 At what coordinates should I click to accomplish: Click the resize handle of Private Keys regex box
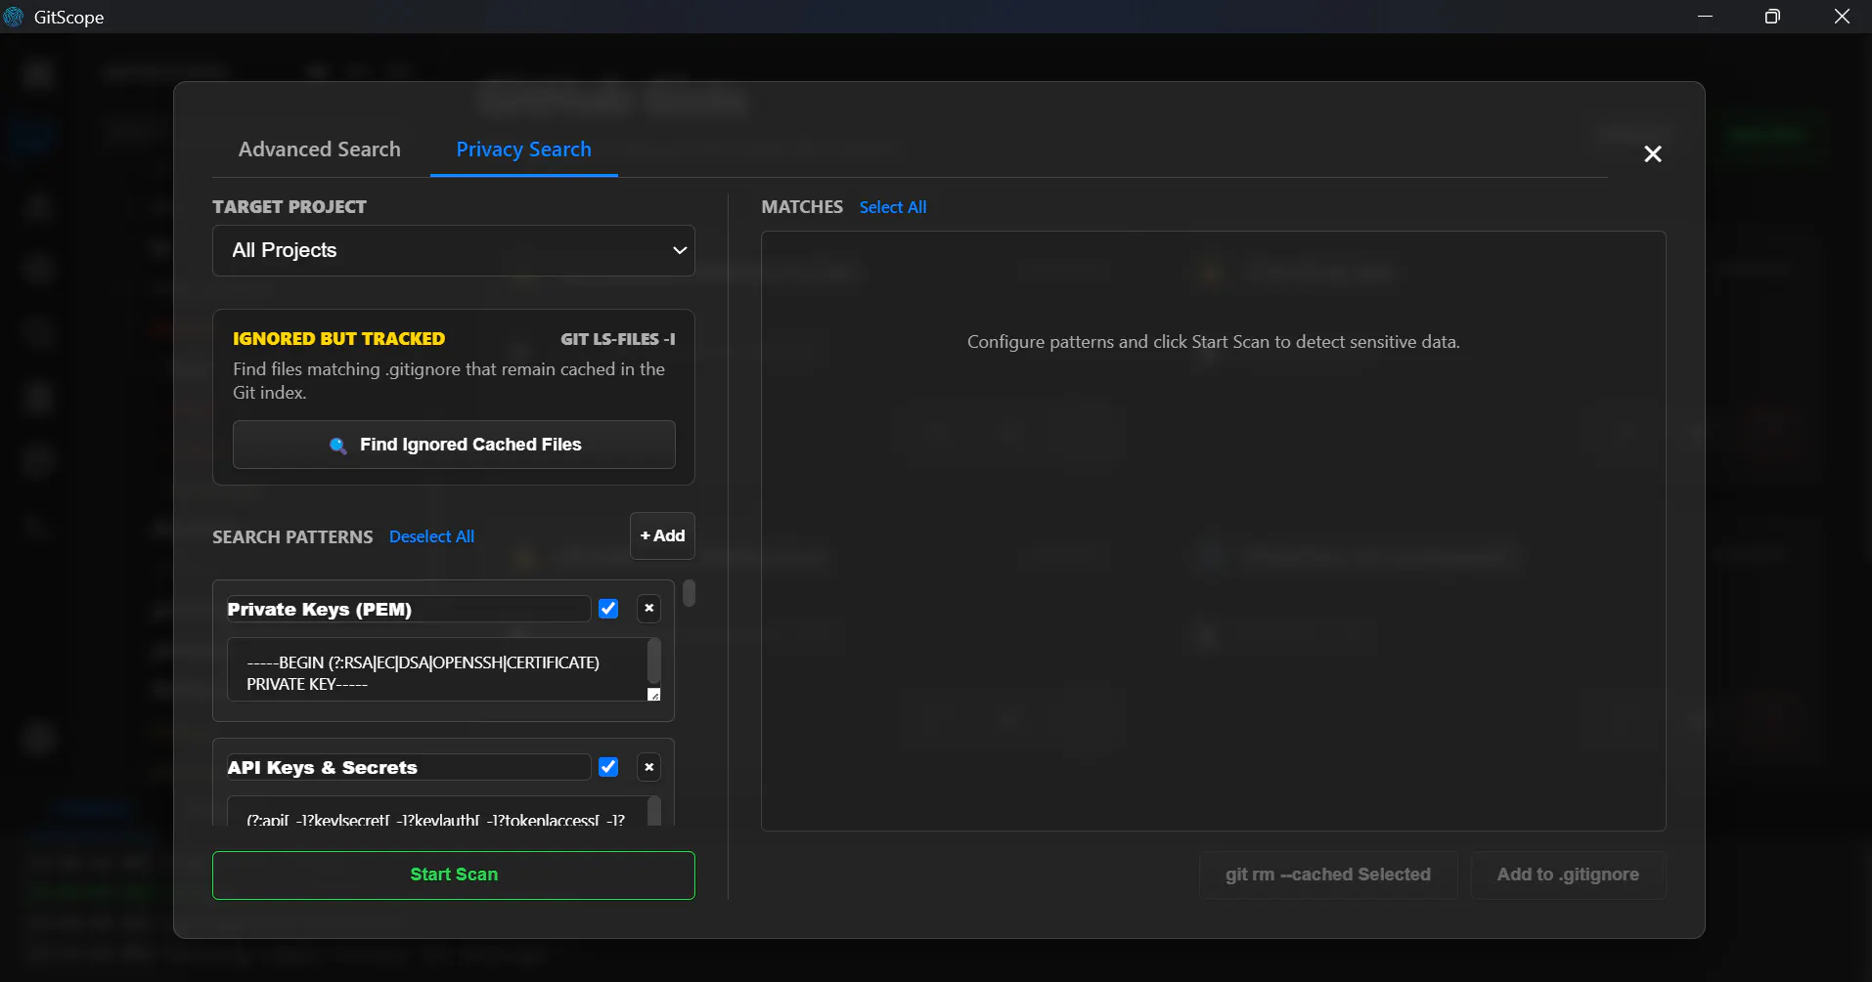[x=654, y=694]
